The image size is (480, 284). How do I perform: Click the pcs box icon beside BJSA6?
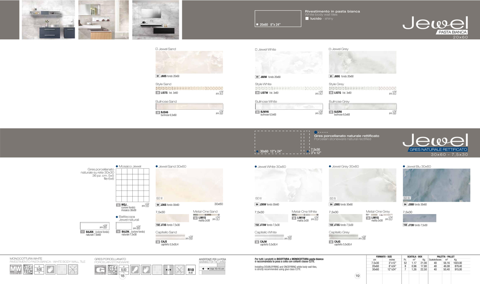221,112
